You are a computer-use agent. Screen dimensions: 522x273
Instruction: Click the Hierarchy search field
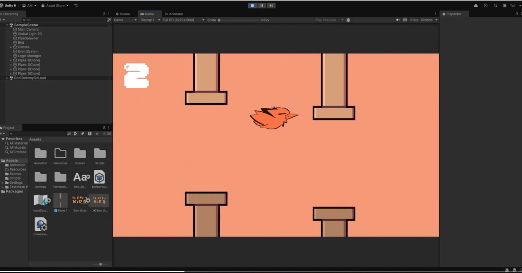click(x=64, y=20)
